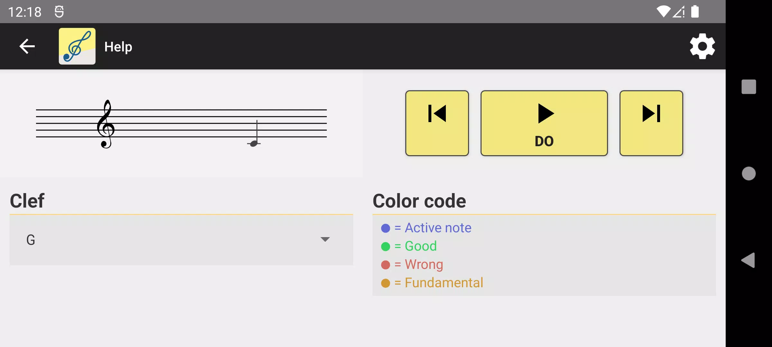Click the skip to end button
This screenshot has height=347, width=772.
[x=651, y=123]
